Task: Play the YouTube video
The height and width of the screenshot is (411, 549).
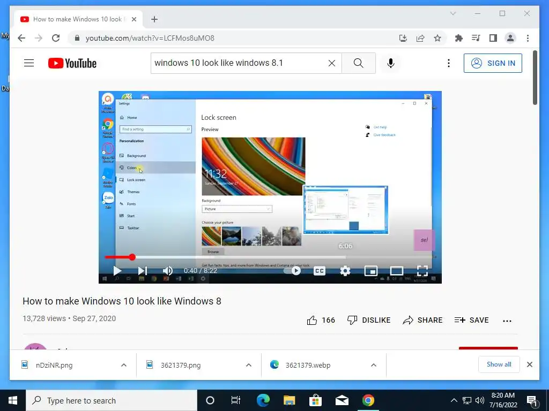Action: pos(117,270)
